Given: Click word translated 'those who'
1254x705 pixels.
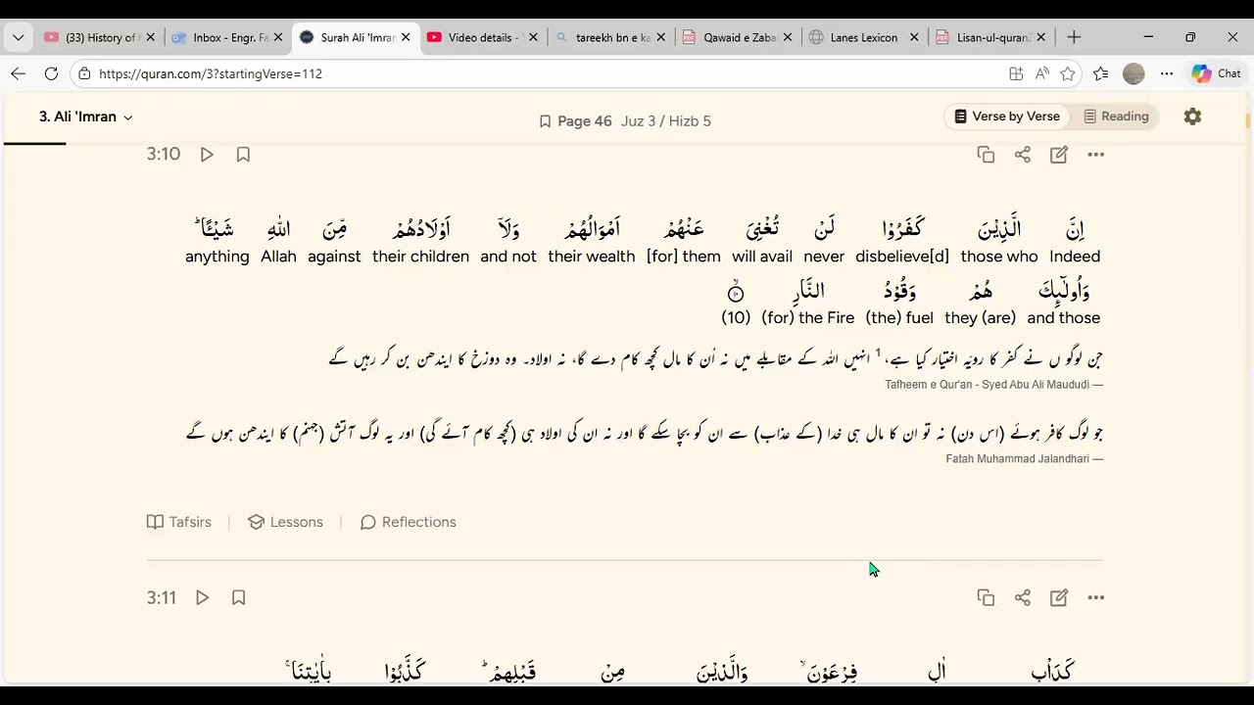Looking at the screenshot, I should pos(999,230).
